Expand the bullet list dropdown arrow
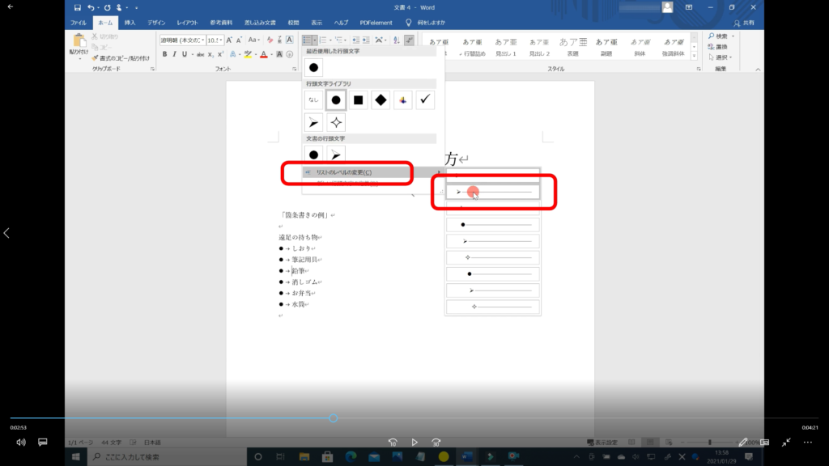This screenshot has width=829, height=466. pyautogui.click(x=316, y=40)
